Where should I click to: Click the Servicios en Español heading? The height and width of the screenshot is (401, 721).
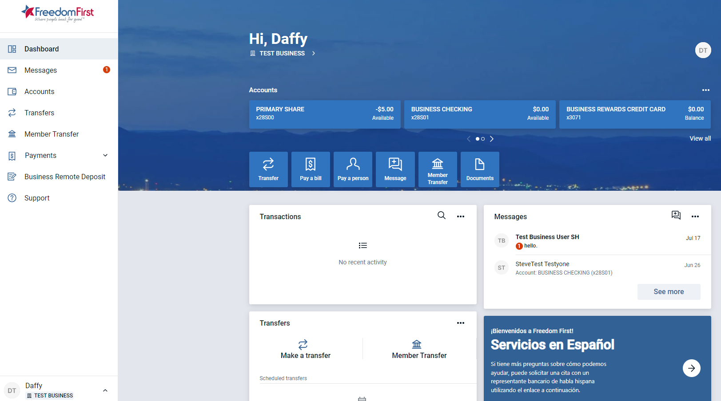[x=552, y=345]
